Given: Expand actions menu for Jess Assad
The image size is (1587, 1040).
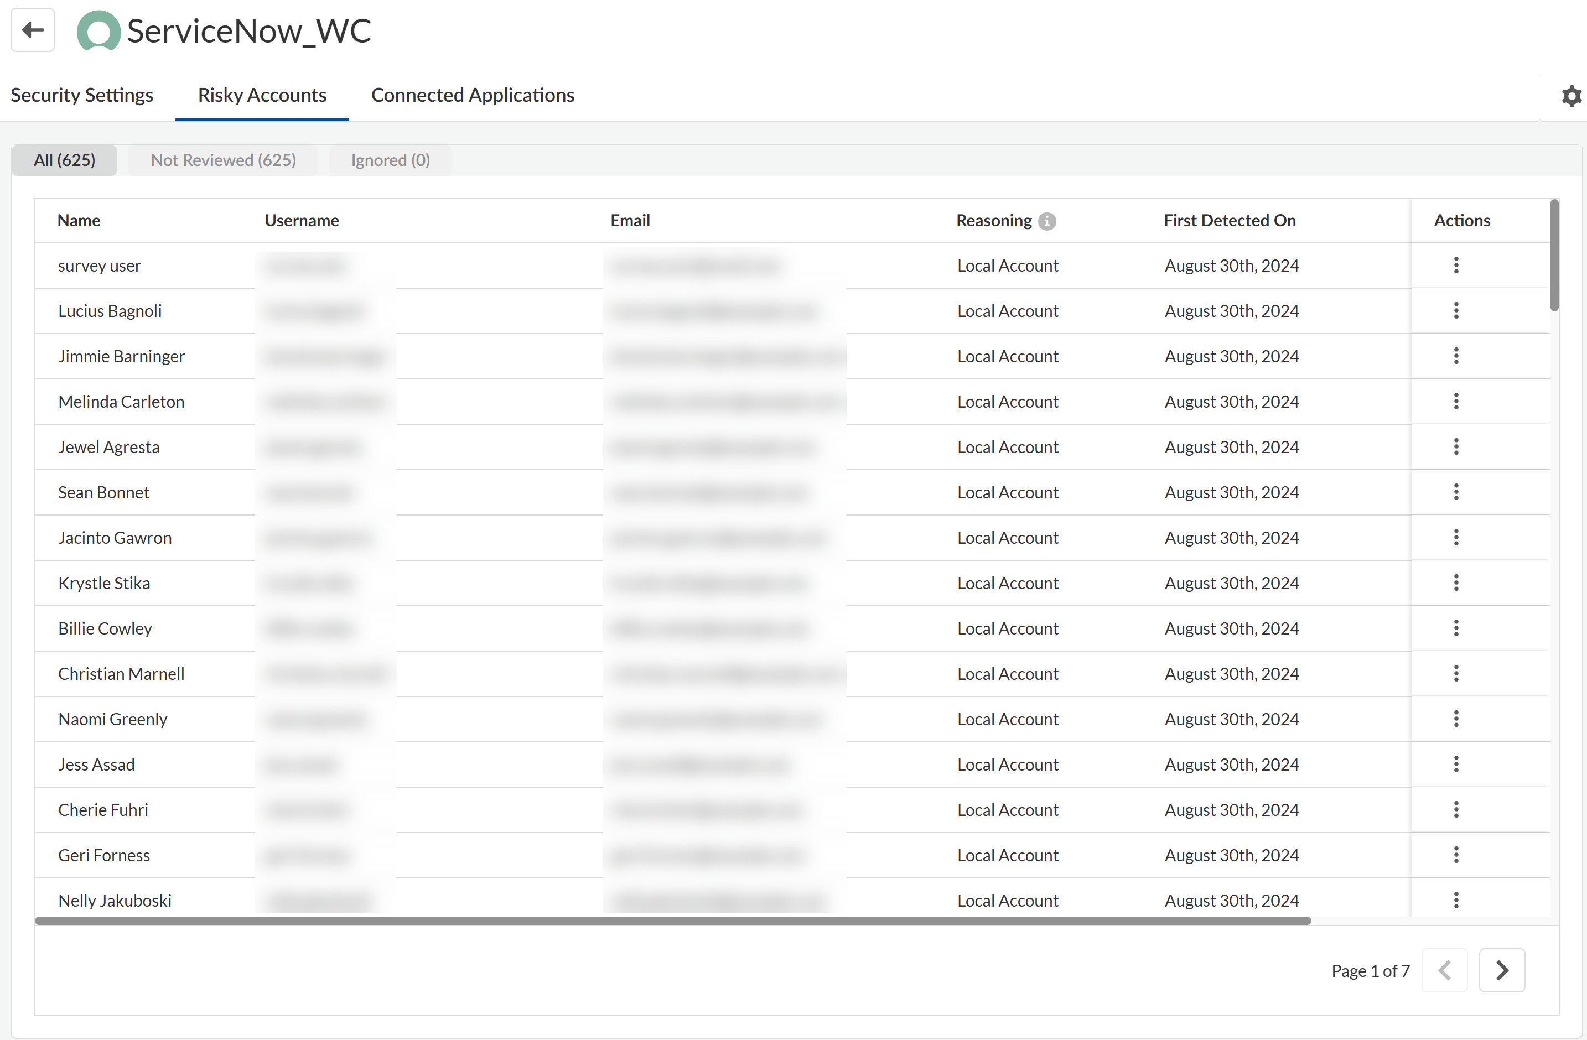Looking at the screenshot, I should tap(1456, 764).
